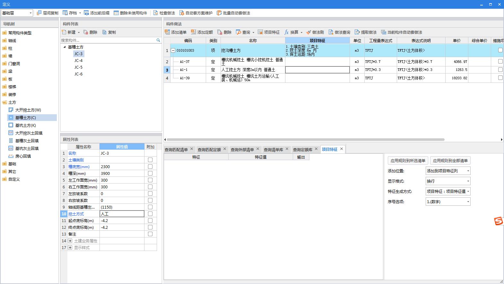Toggle 措施项 checkbox for row 010101003
504x284 pixels.
tap(500, 50)
